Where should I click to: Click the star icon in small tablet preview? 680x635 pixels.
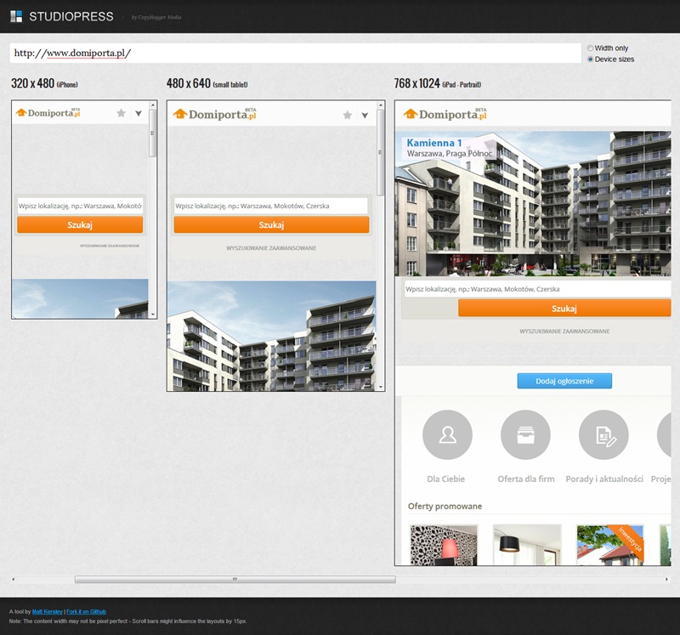[347, 115]
